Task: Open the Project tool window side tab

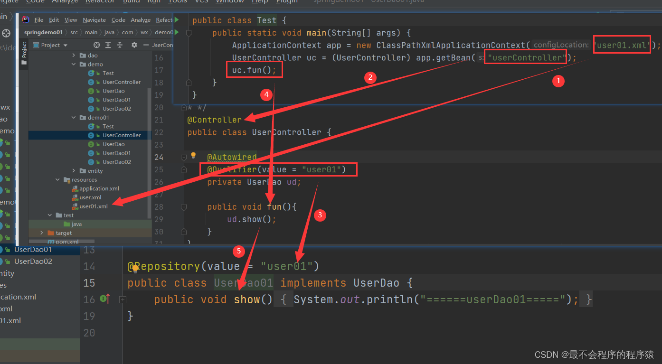Action: [24, 53]
